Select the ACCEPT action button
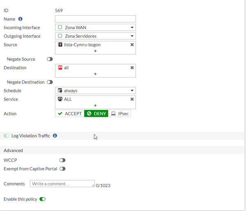The width and height of the screenshot is (246, 211). click(x=70, y=114)
